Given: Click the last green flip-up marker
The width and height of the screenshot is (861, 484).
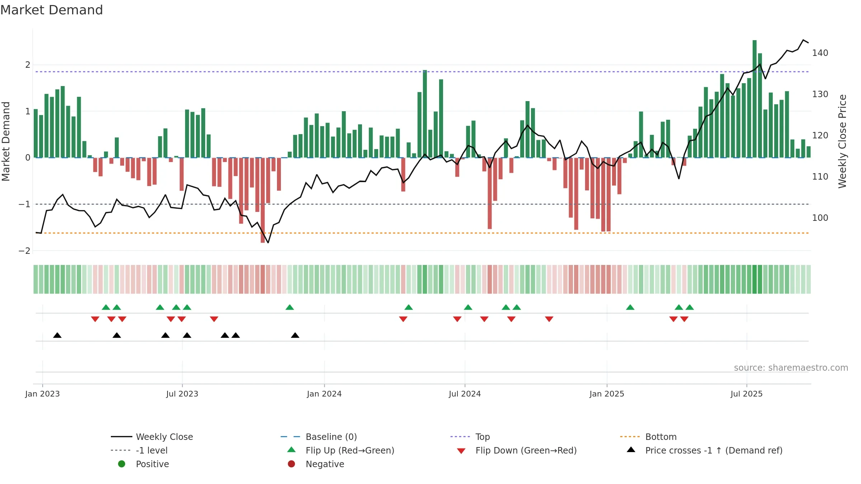Looking at the screenshot, I should point(690,307).
